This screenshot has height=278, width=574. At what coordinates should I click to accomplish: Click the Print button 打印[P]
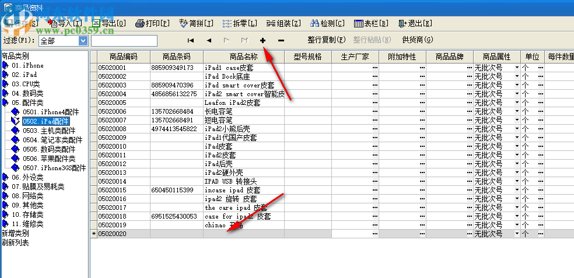(x=153, y=23)
